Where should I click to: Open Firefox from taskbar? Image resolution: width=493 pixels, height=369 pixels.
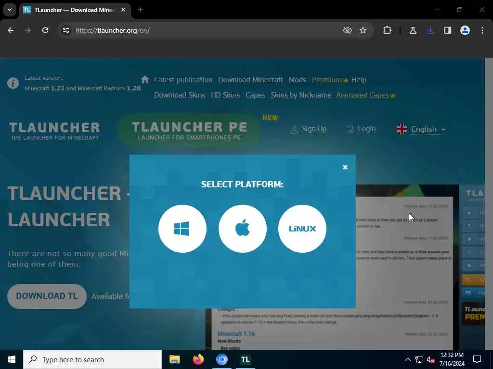198,359
